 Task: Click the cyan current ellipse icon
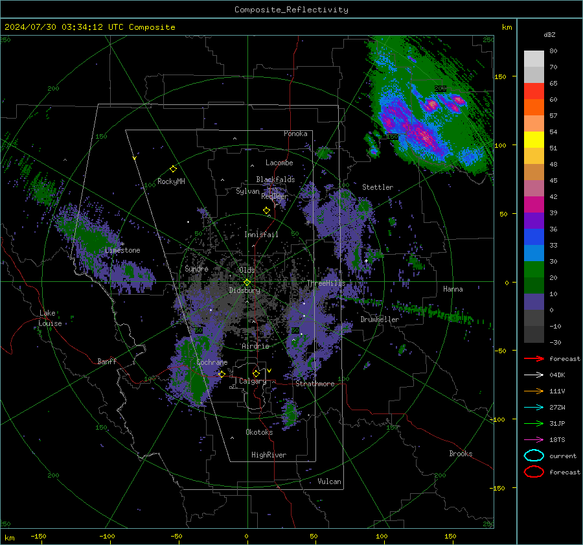534,456
